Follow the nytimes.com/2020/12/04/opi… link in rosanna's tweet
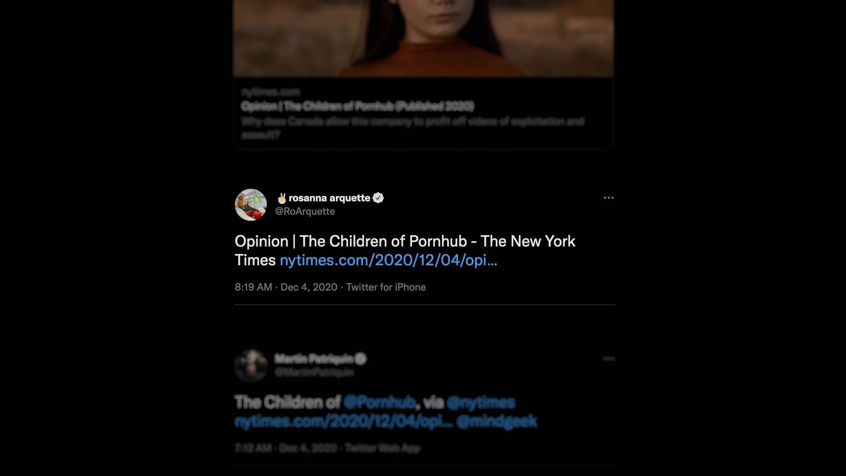The image size is (846, 476). (x=389, y=260)
